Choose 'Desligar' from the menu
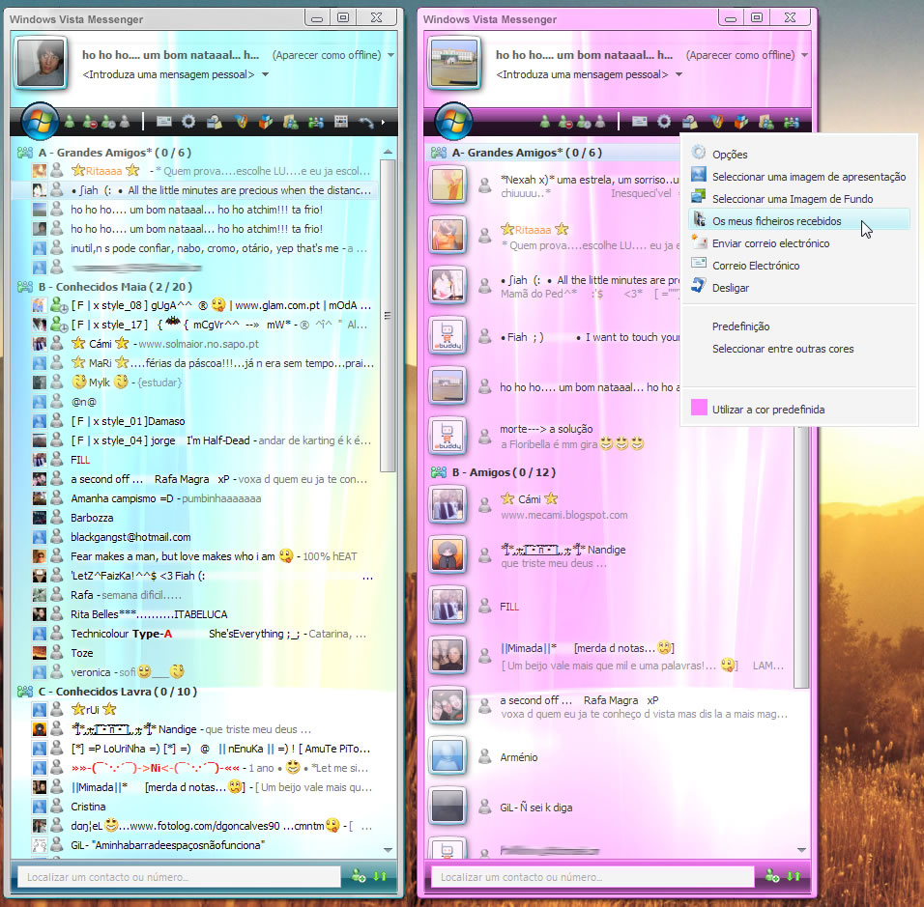 click(798, 288)
